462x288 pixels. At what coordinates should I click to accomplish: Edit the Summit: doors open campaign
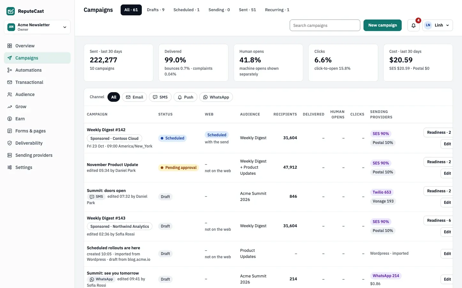point(447,203)
